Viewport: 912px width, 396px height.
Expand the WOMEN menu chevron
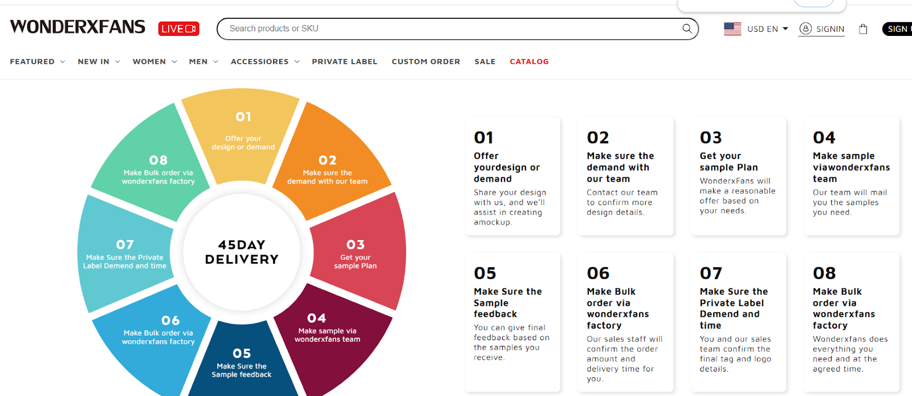(x=174, y=62)
